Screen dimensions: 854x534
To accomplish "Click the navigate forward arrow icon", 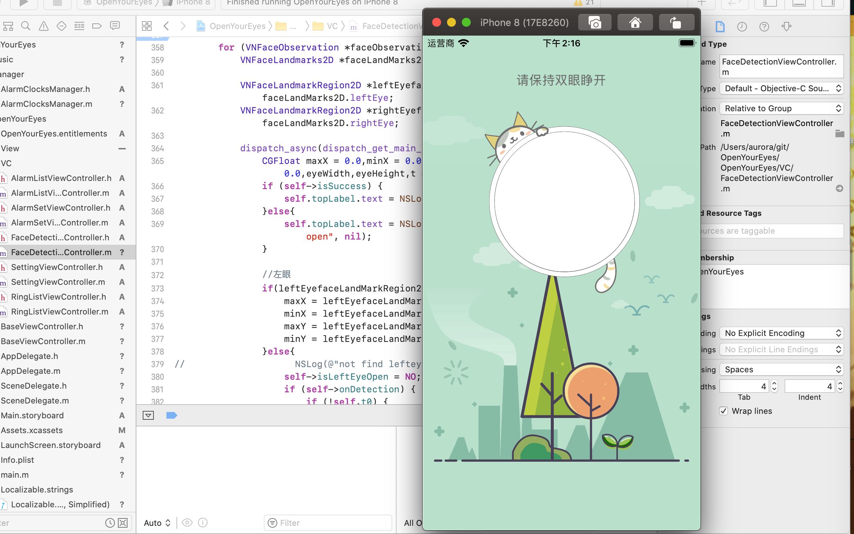I will point(182,25).
